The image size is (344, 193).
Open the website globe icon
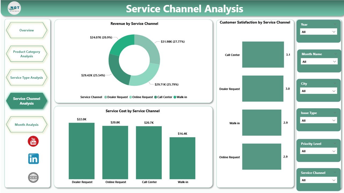33,177
